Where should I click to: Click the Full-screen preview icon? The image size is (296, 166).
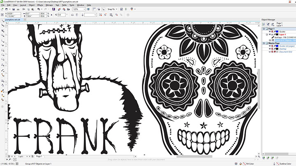tap(88, 9)
